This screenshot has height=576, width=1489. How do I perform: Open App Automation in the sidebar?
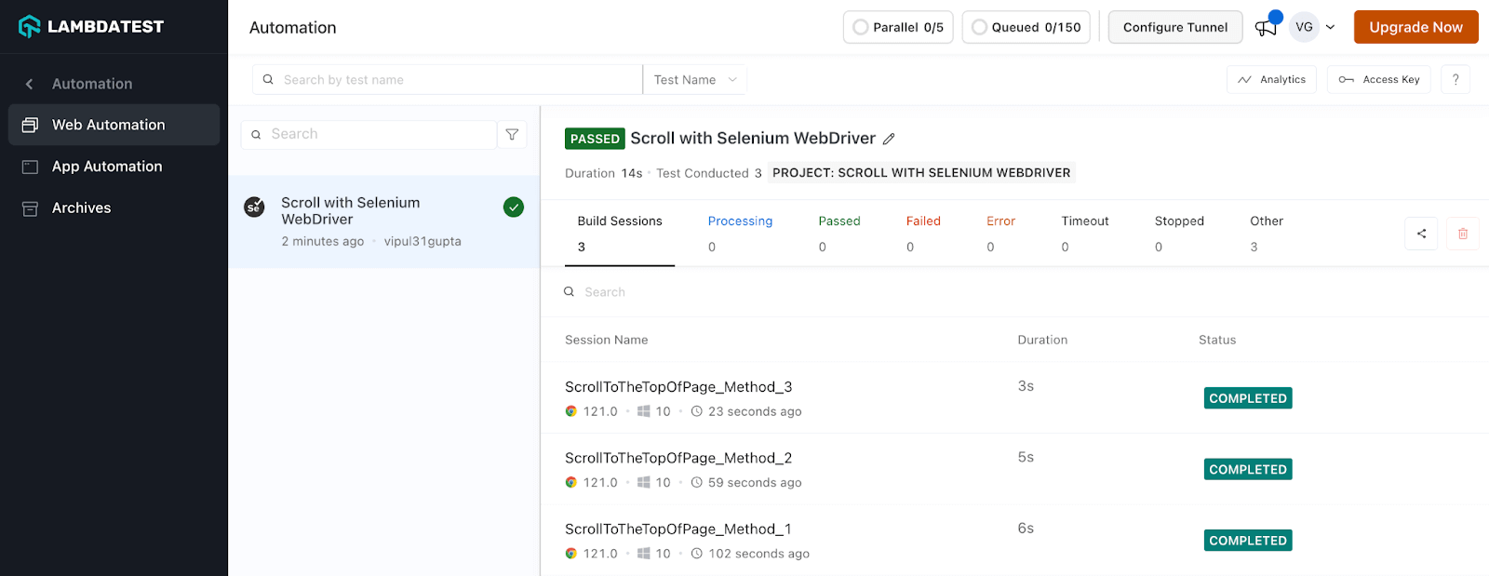point(107,167)
